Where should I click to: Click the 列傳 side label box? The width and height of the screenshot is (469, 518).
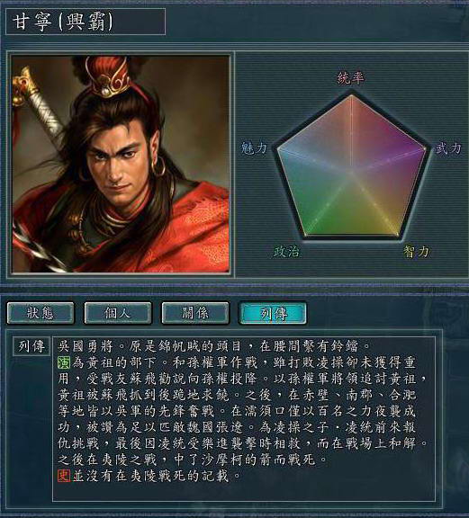(x=32, y=346)
